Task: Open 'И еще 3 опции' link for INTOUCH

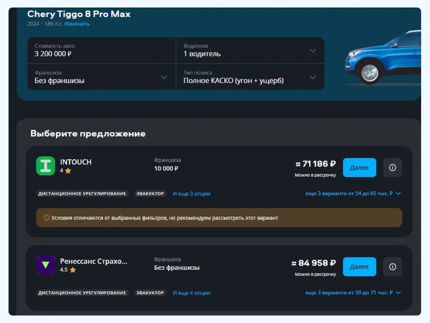Action: [x=192, y=193]
